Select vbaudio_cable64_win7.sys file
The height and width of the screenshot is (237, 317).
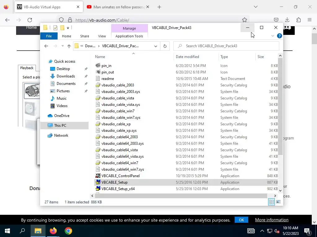[x=123, y=169]
